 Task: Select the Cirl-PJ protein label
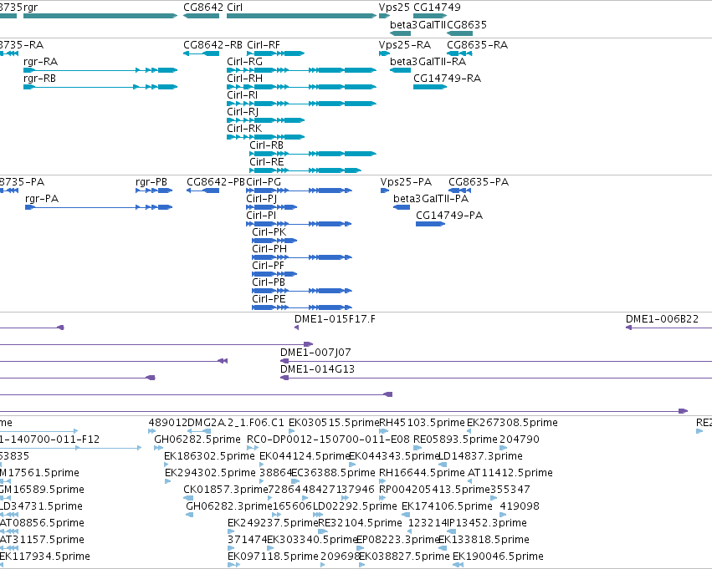coord(262,199)
